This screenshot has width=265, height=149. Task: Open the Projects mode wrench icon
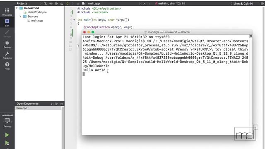(x=7, y=55)
